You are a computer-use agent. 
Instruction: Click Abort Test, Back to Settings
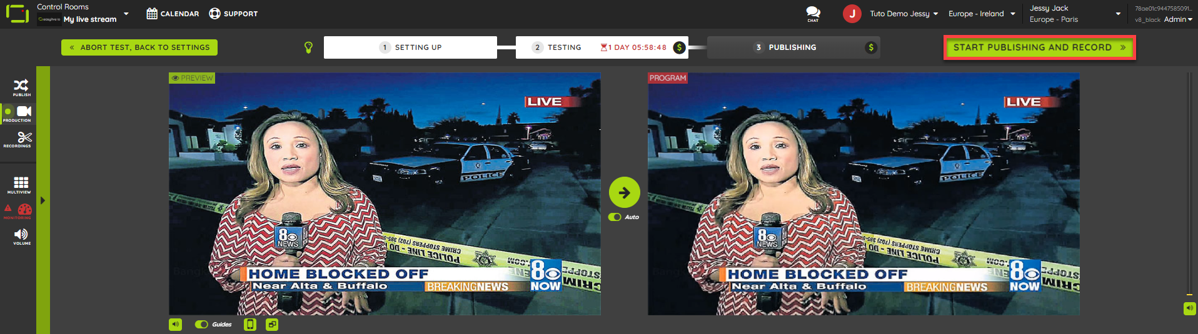pos(139,47)
